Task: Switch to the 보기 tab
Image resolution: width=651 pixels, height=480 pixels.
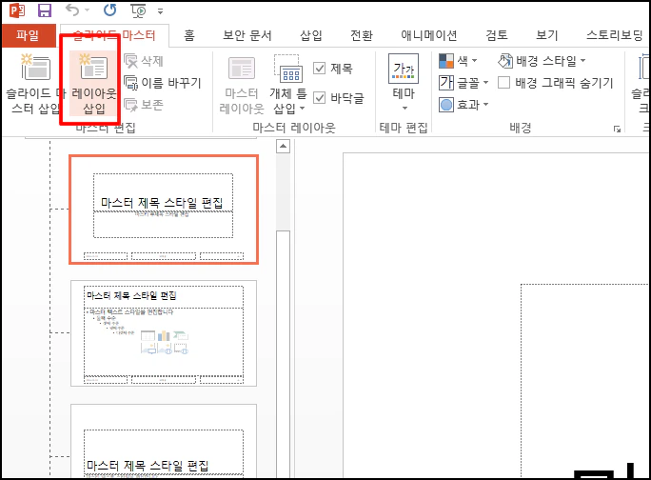Action: pyautogui.click(x=547, y=35)
